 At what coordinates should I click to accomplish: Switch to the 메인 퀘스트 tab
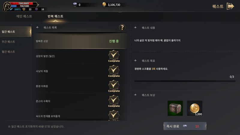24,16
